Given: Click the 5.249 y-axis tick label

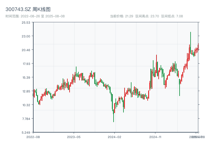Looking at the screenshot, I should click(x=26, y=132).
